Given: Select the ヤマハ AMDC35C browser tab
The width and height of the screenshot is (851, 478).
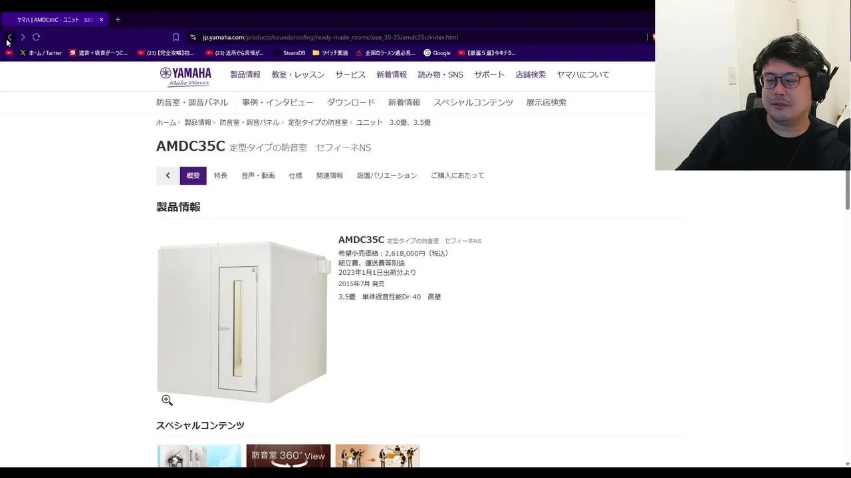Looking at the screenshot, I should tap(55, 20).
